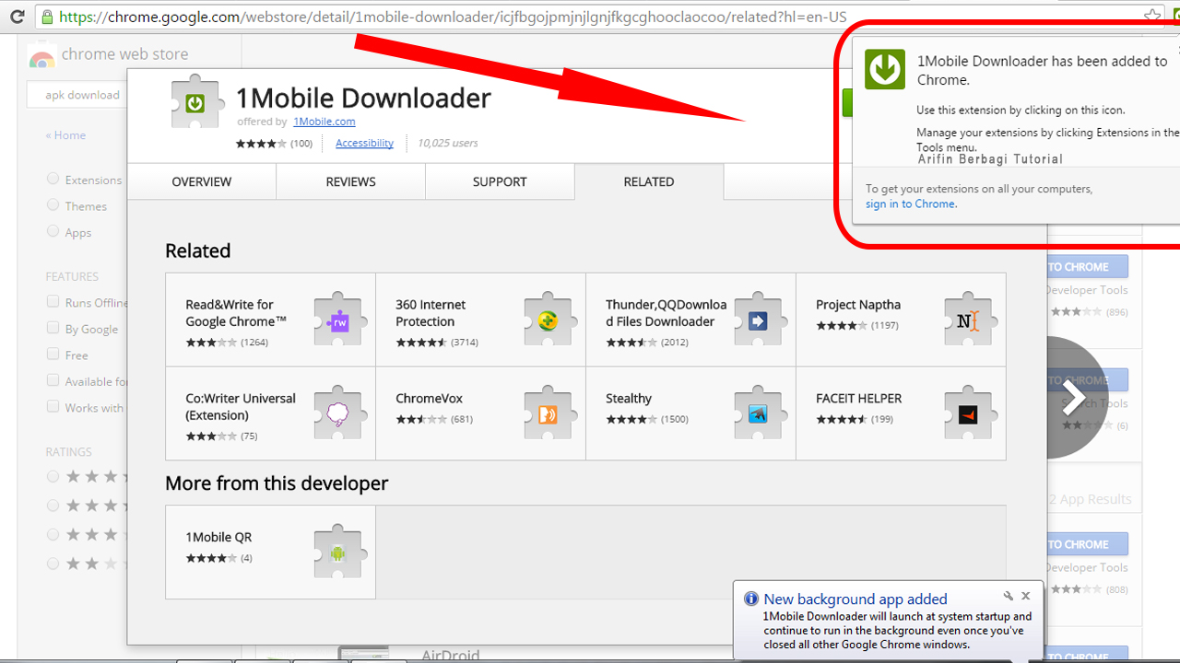Viewport: 1180px width, 663px height.
Task: Open the ChromeVox extension icon
Action: (x=550, y=413)
